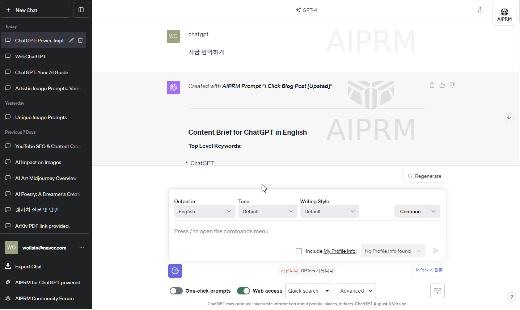The height and width of the screenshot is (310, 520).
Task: Expand the Advanced dropdown
Action: tap(356, 291)
